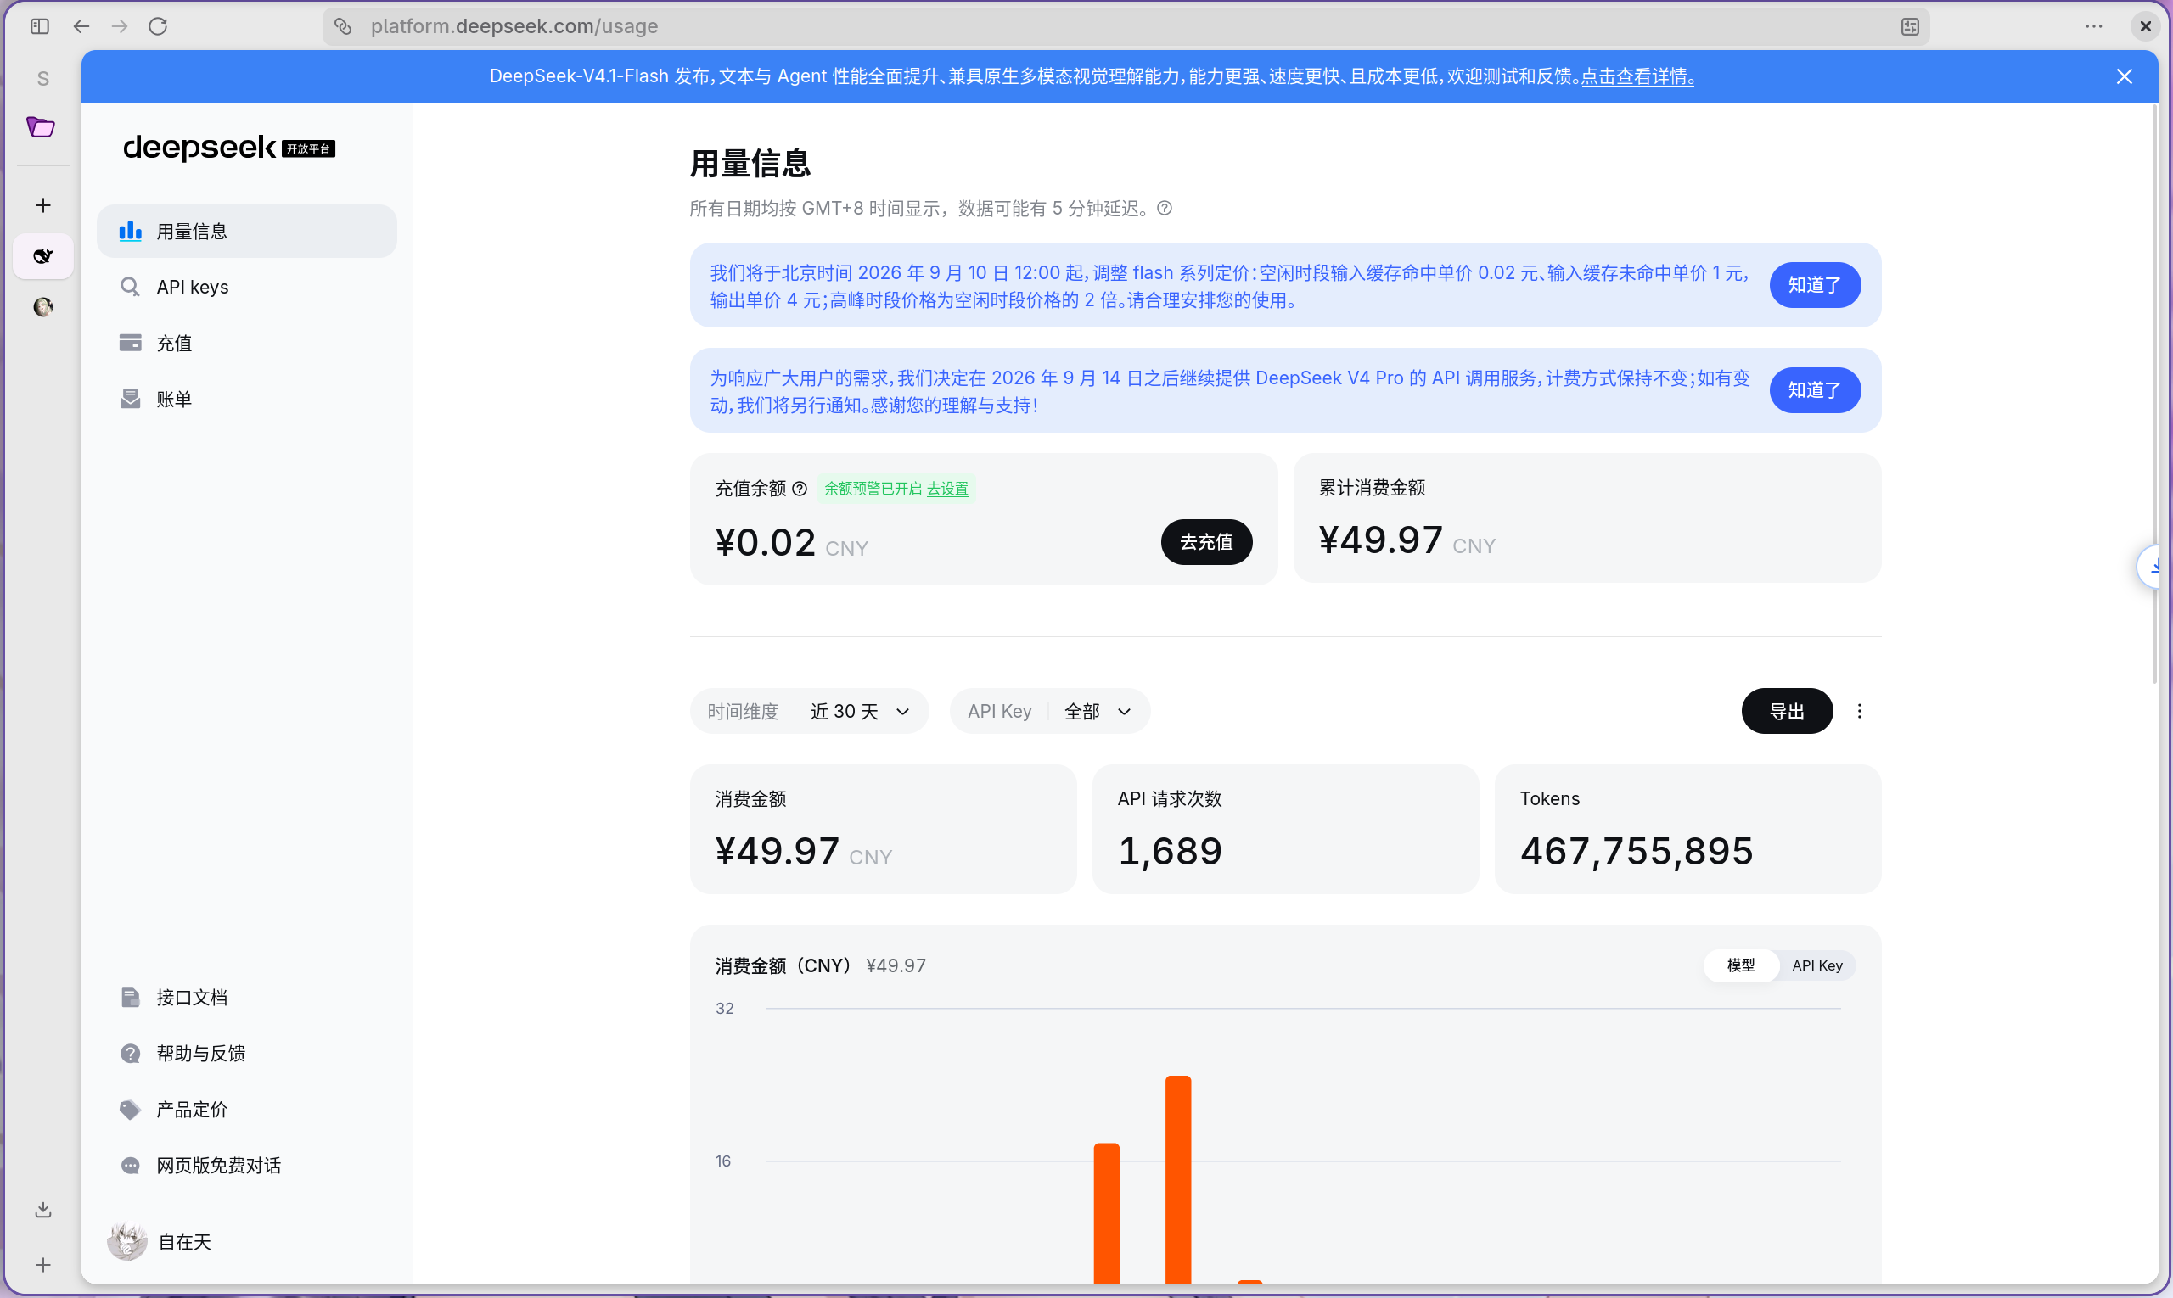Click the API 请求次数 1,689 value

[1169, 851]
